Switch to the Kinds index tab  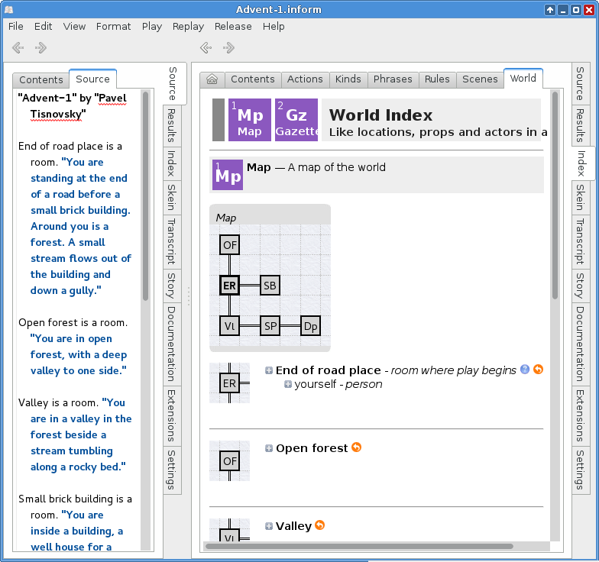click(x=348, y=79)
